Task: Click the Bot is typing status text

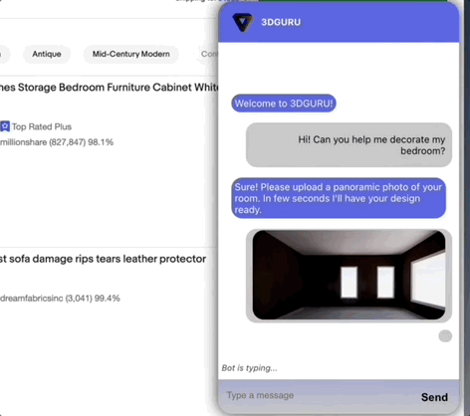Action: coord(249,368)
